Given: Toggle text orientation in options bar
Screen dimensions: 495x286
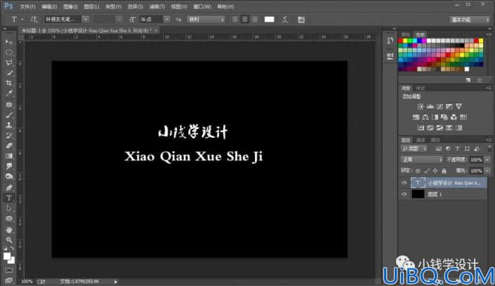Looking at the screenshot, I should (34, 20).
